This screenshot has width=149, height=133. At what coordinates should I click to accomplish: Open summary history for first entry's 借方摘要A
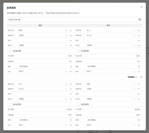(139, 66)
